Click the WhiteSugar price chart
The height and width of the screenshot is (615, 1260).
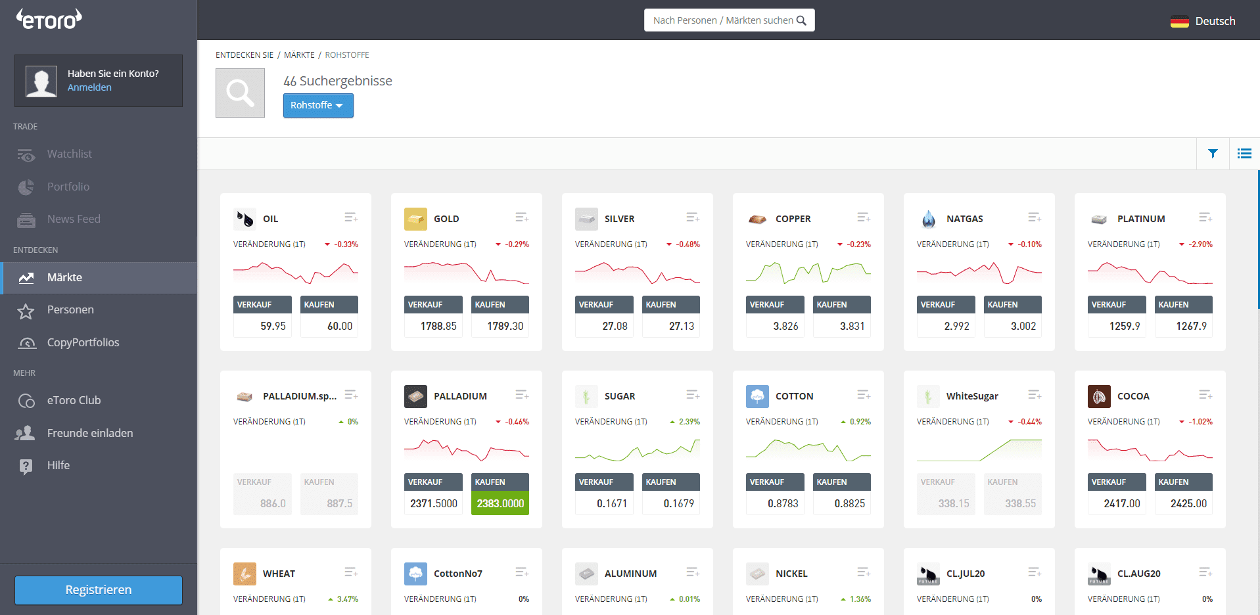point(979,450)
